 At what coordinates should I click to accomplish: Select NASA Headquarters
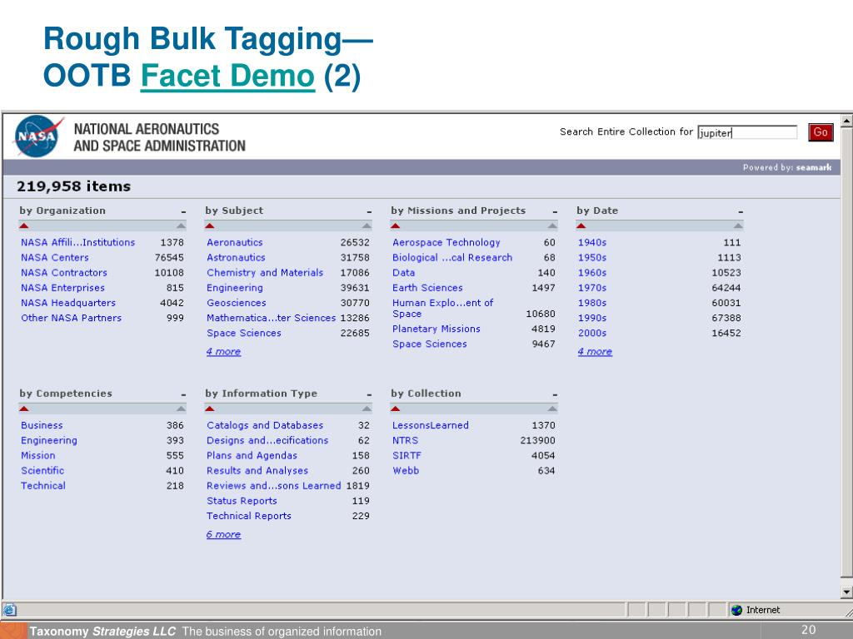point(68,303)
